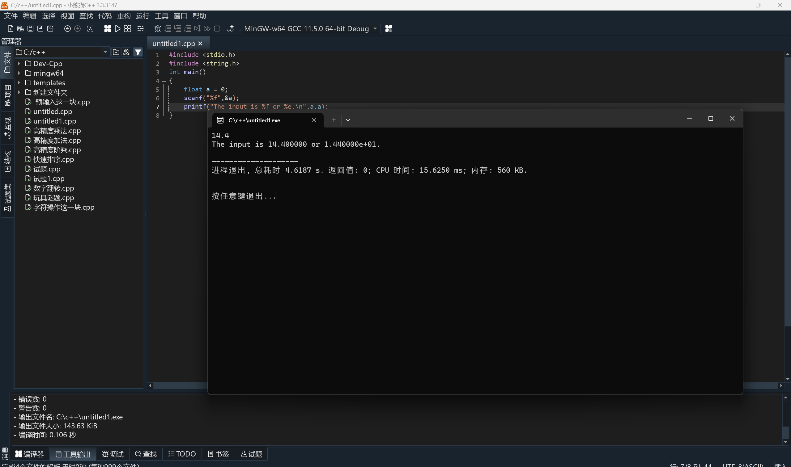791x467 pixels.
Task: Close the untitled1.cpp editor tab
Action: click(x=201, y=44)
